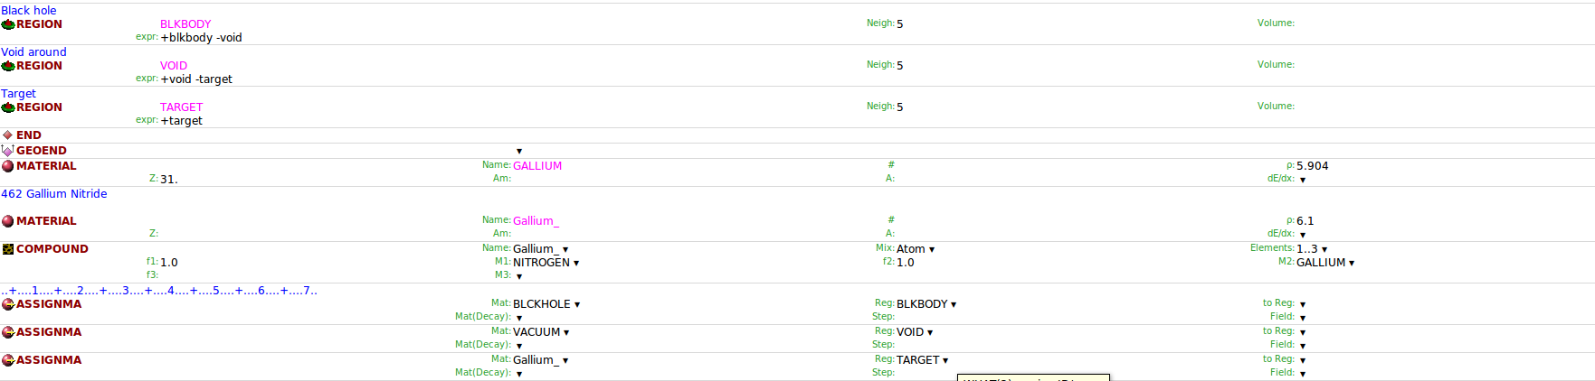1595x381 pixels.
Task: Open the Mat VACUUM dropdown
Action: pyautogui.click(x=541, y=332)
